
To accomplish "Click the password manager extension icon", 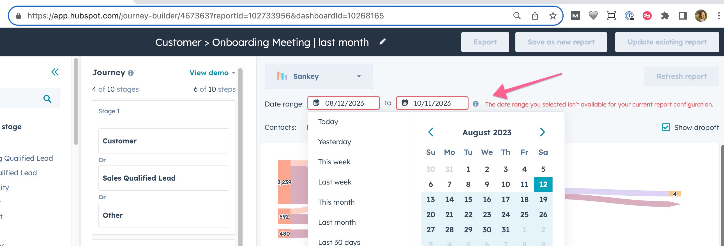I will coord(629,16).
